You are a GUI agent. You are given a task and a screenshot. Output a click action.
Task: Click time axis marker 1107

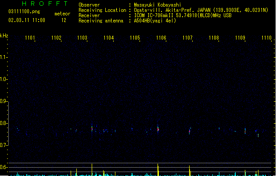(188, 38)
